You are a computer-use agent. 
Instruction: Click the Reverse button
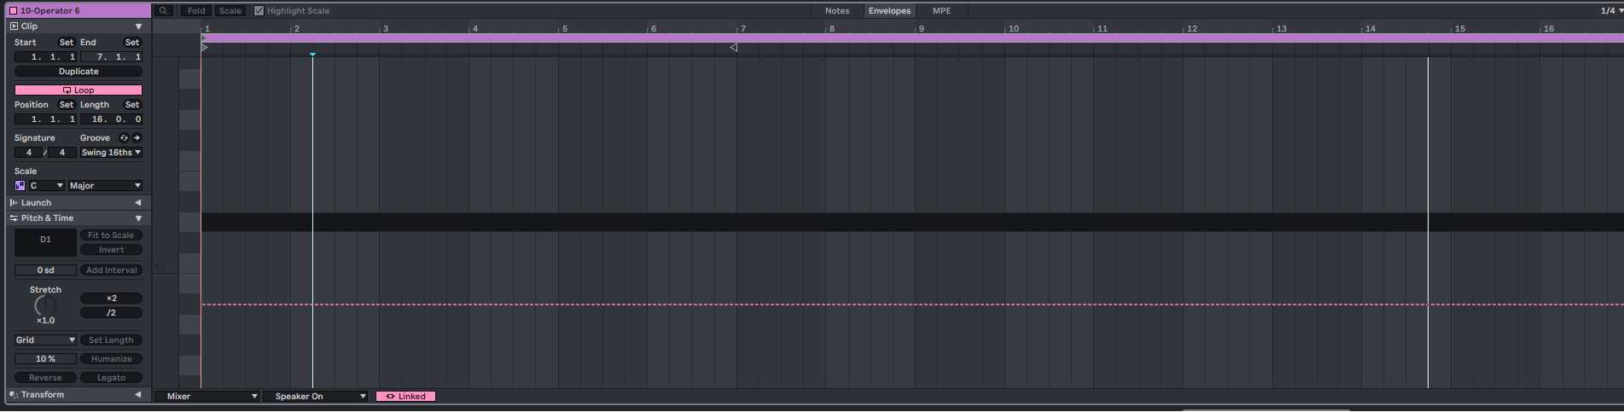[x=45, y=378]
